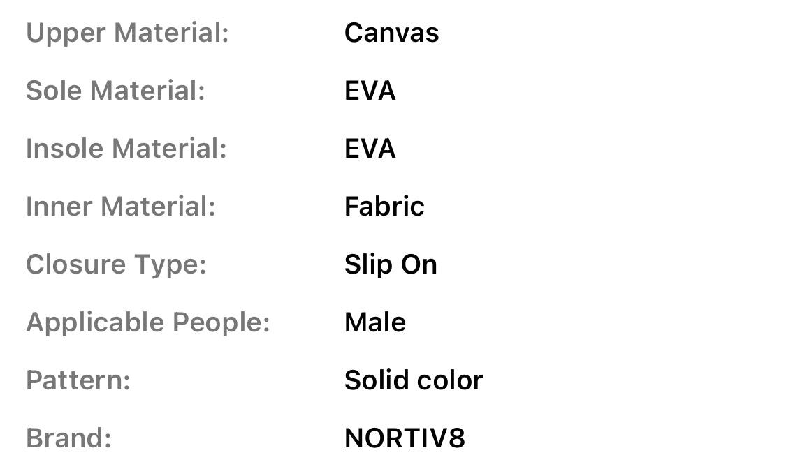Click the "Closure Type:" label
786x462 pixels.
[116, 264]
